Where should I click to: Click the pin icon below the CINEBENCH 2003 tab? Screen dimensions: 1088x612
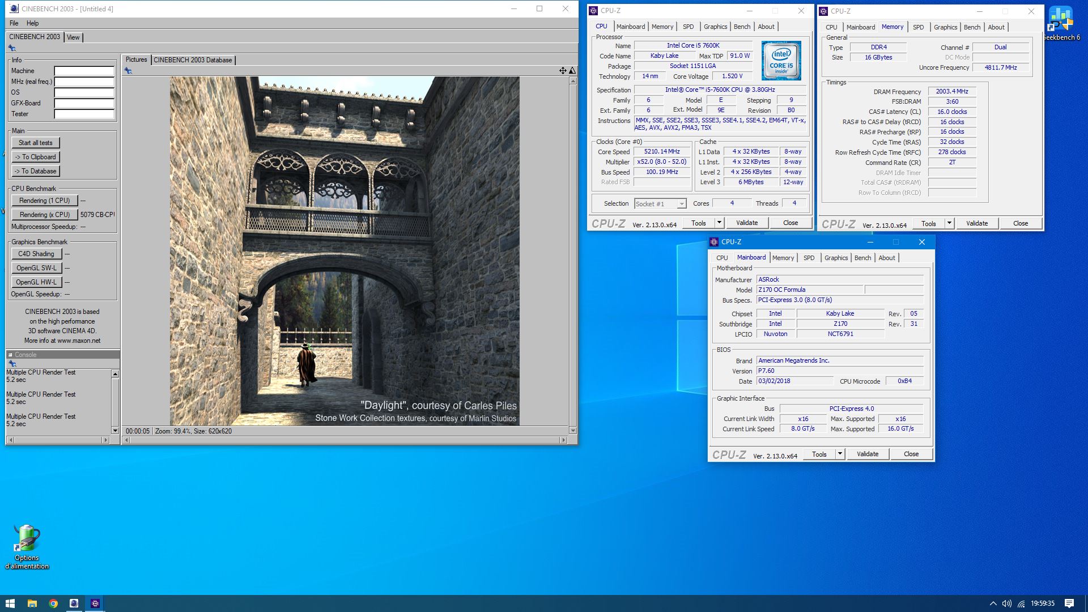click(12, 48)
